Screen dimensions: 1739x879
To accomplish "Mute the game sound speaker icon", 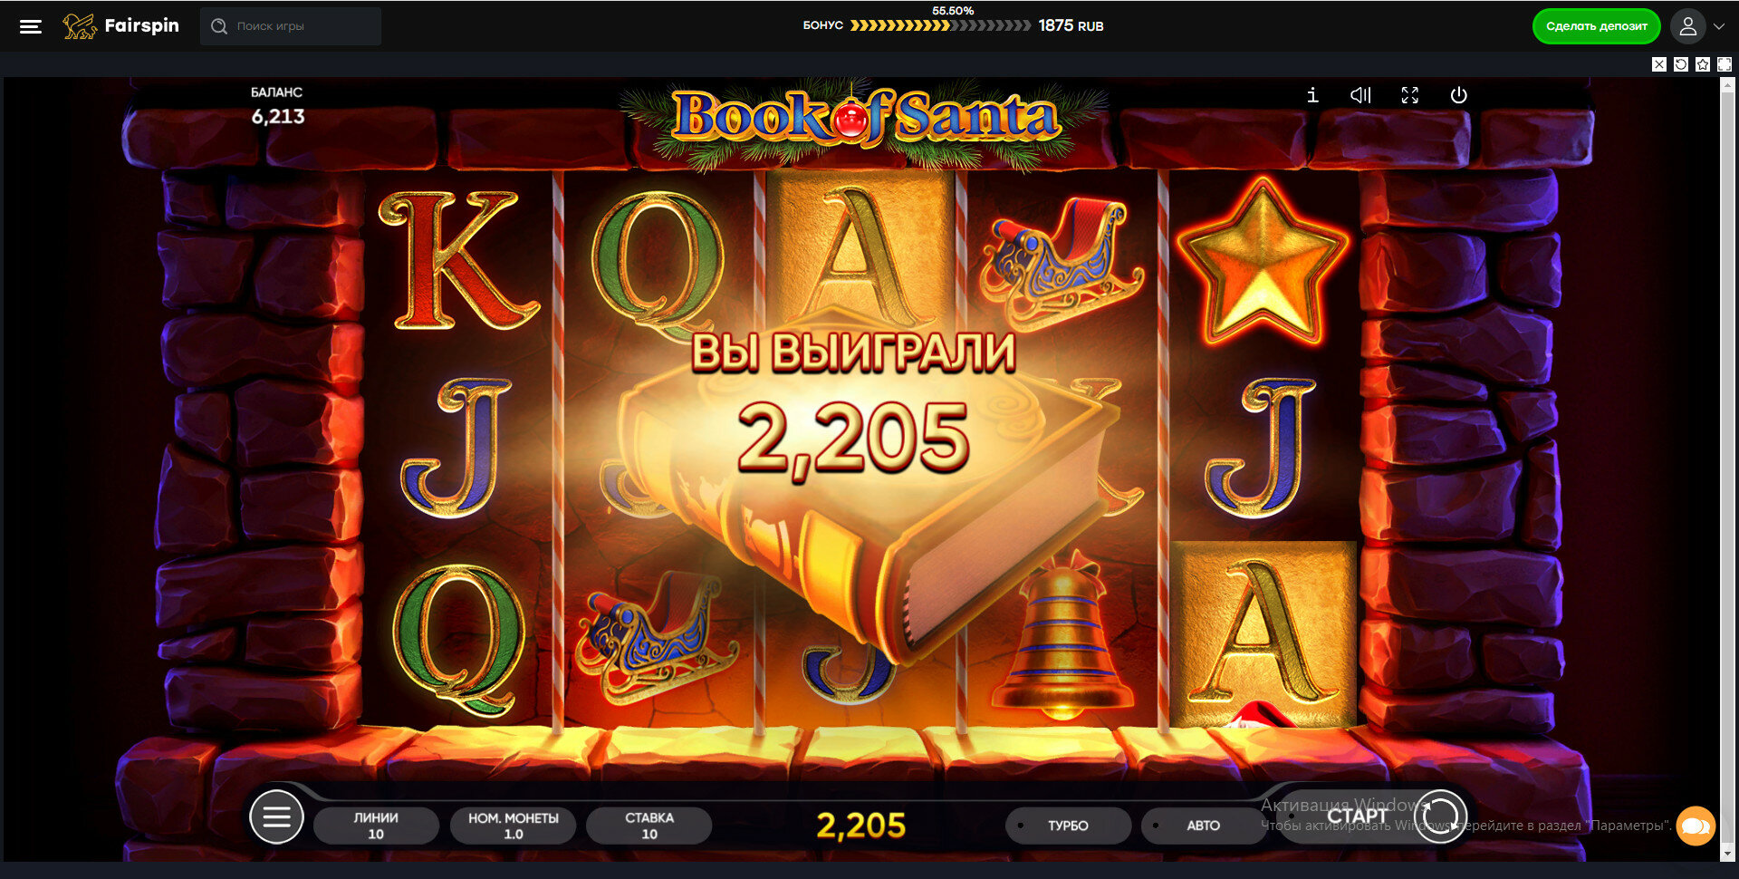I will click(1360, 95).
